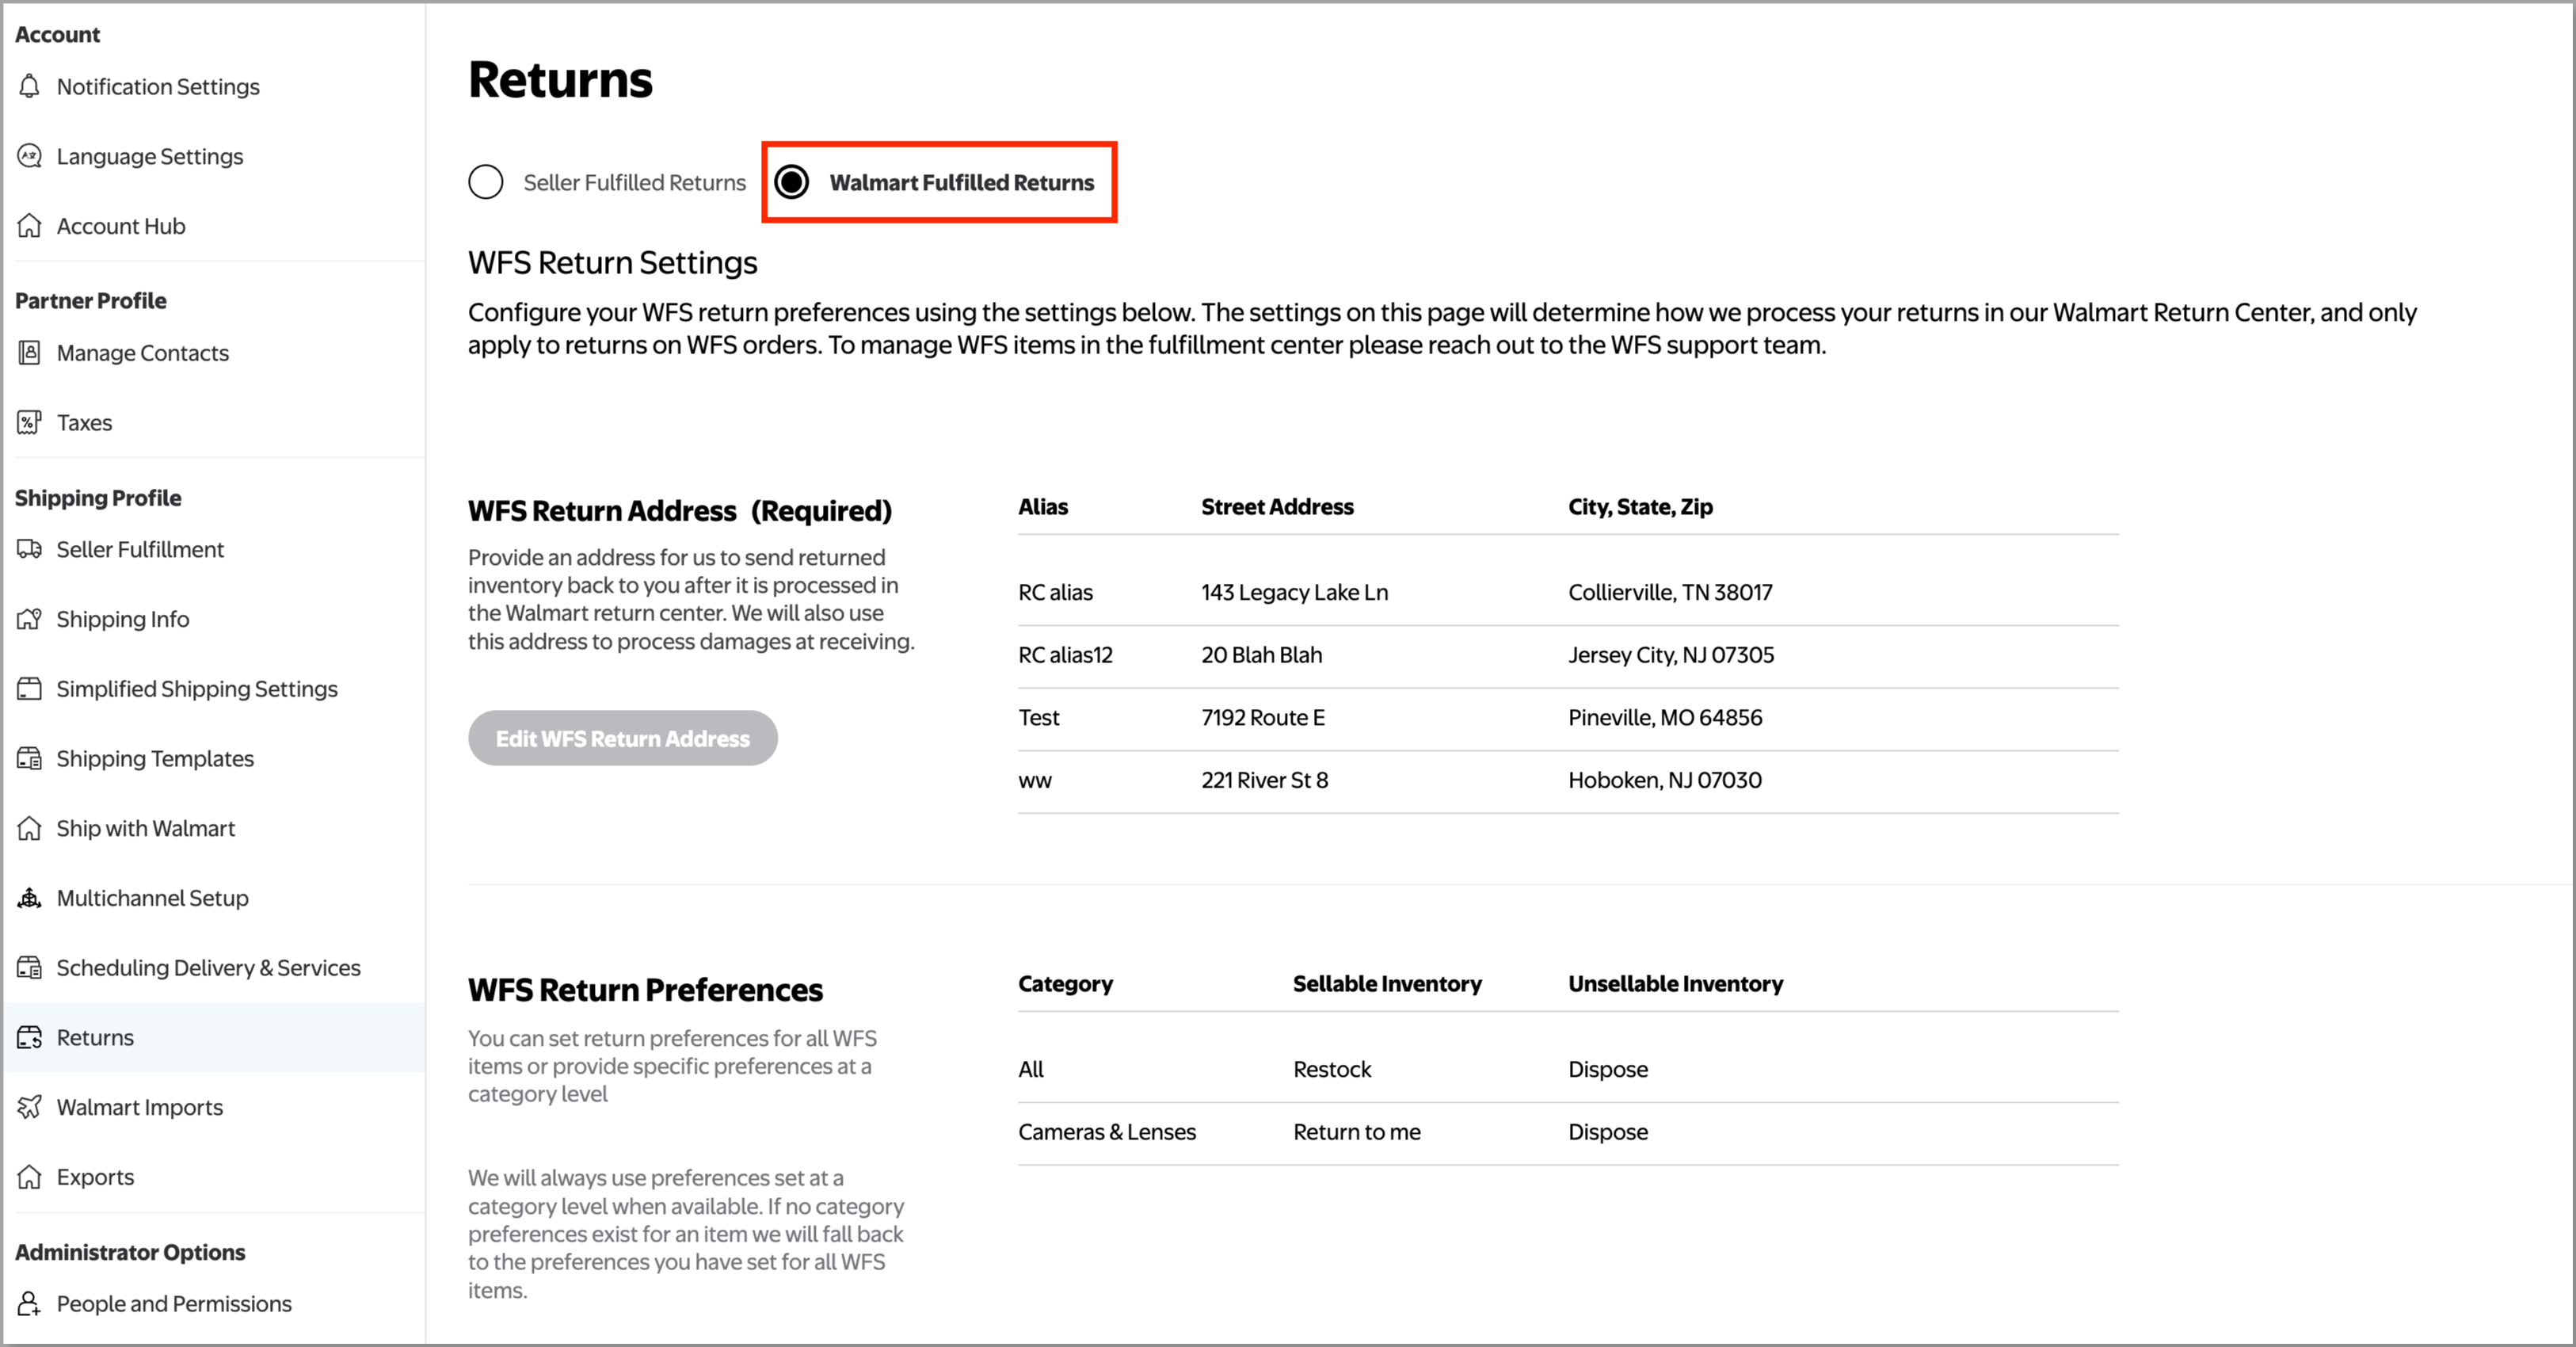2576x1347 pixels.
Task: Click the 'Test' alias row
Action: coord(1038,717)
